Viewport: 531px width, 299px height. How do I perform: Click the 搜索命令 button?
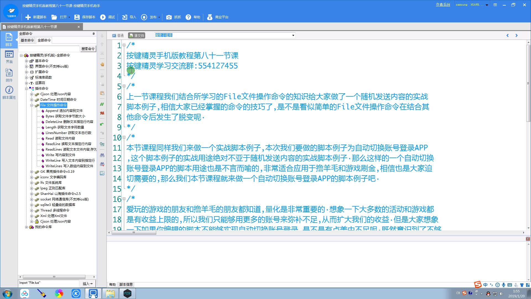tap(88, 49)
